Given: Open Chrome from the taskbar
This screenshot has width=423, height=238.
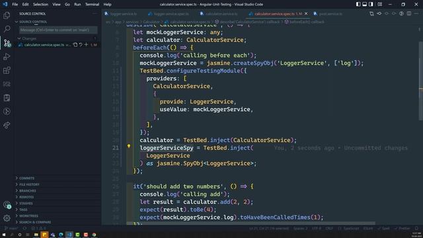Looking at the screenshot, I should (94, 235).
